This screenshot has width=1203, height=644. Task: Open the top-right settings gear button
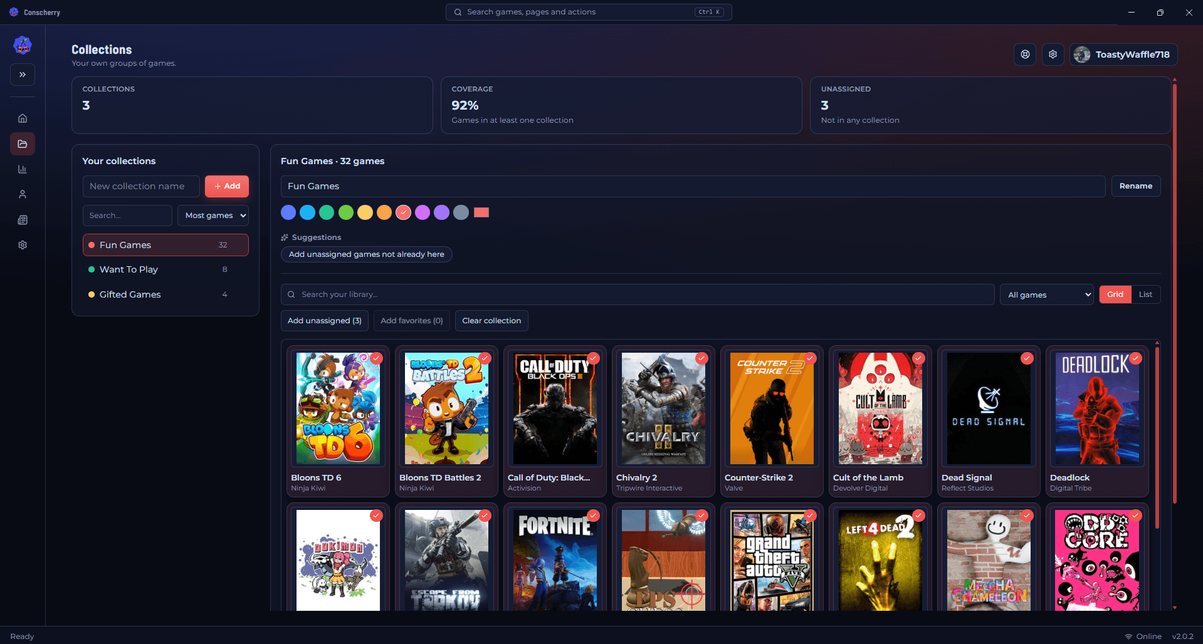coord(1053,55)
